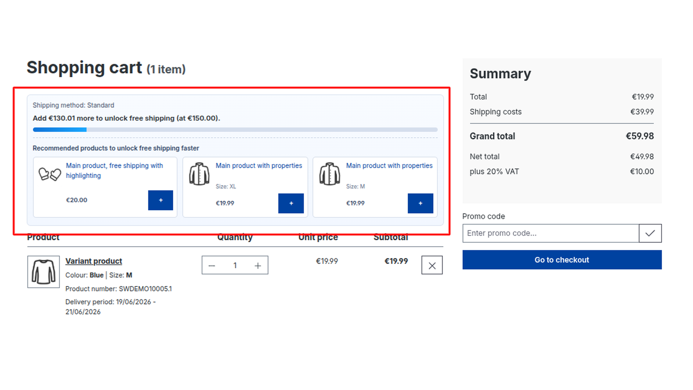The height and width of the screenshot is (390, 693).
Task: Remove Variant product using the X icon
Action: (x=432, y=265)
